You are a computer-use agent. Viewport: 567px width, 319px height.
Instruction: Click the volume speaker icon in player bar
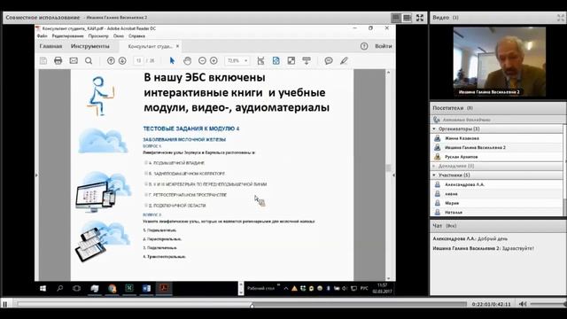tap(523, 304)
